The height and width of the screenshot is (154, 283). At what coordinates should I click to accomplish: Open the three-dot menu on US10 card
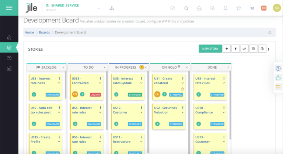(224, 108)
